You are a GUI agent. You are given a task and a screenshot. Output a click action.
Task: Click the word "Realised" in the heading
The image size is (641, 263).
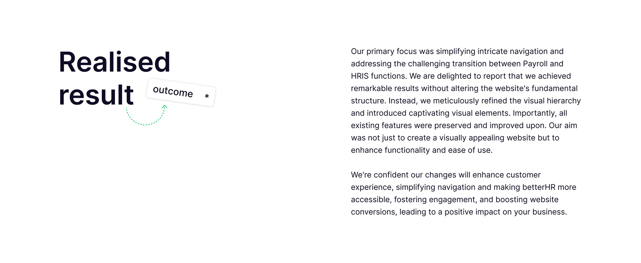115,62
